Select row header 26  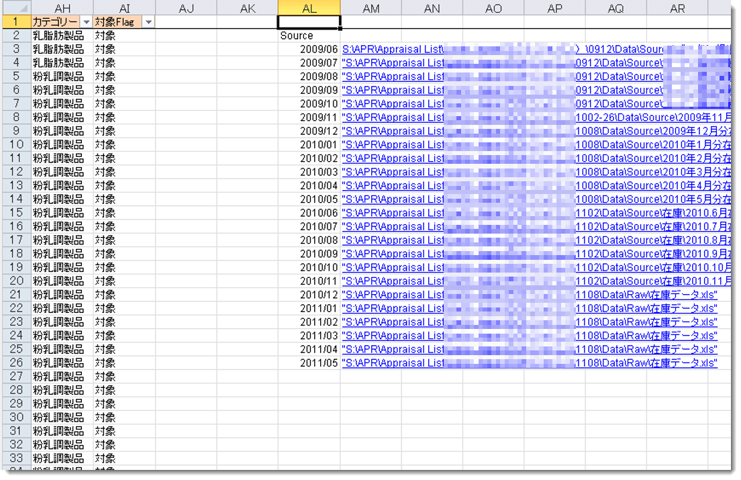pos(17,363)
